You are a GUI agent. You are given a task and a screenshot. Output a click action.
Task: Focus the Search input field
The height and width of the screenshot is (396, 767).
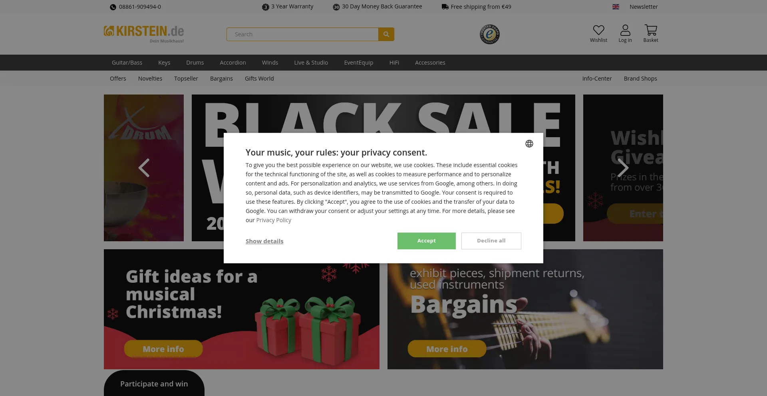(x=302, y=34)
